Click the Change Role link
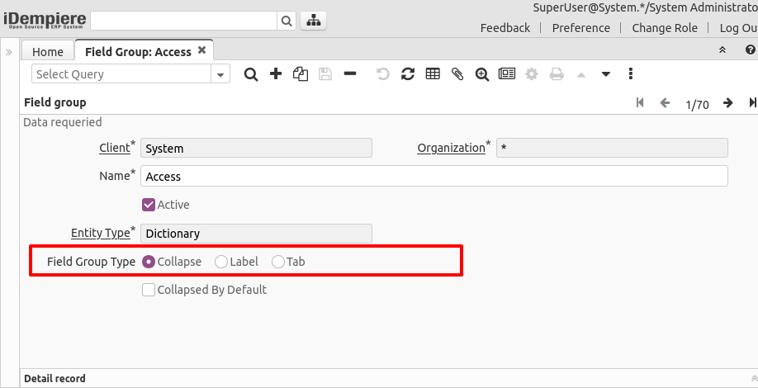758x388 pixels. (x=665, y=28)
